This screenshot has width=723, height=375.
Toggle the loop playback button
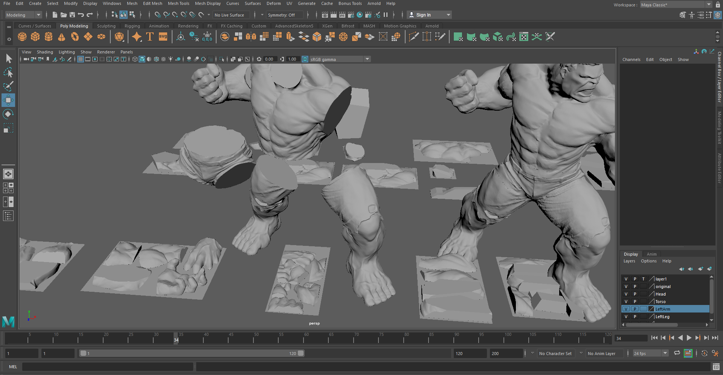[x=677, y=353]
